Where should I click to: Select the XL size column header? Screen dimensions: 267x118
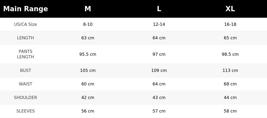[x=230, y=9]
